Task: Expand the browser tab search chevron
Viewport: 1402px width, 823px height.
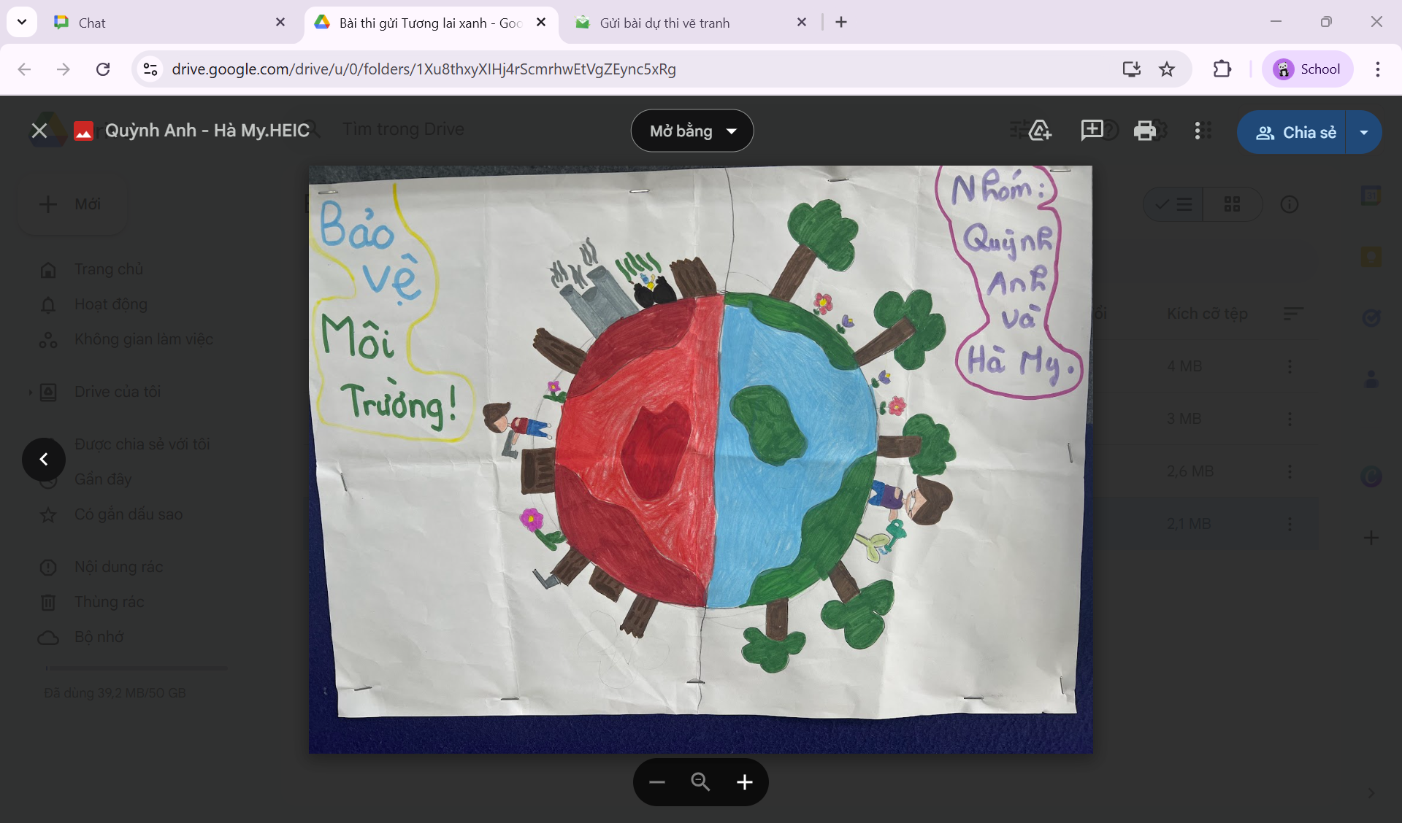Action: (22, 22)
